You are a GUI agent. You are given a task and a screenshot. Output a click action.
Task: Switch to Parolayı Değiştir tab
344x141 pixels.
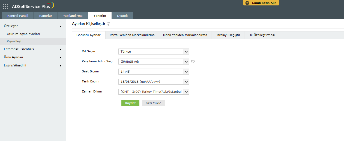click(x=228, y=35)
